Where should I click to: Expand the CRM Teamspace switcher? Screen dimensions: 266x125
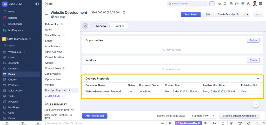[30, 39]
